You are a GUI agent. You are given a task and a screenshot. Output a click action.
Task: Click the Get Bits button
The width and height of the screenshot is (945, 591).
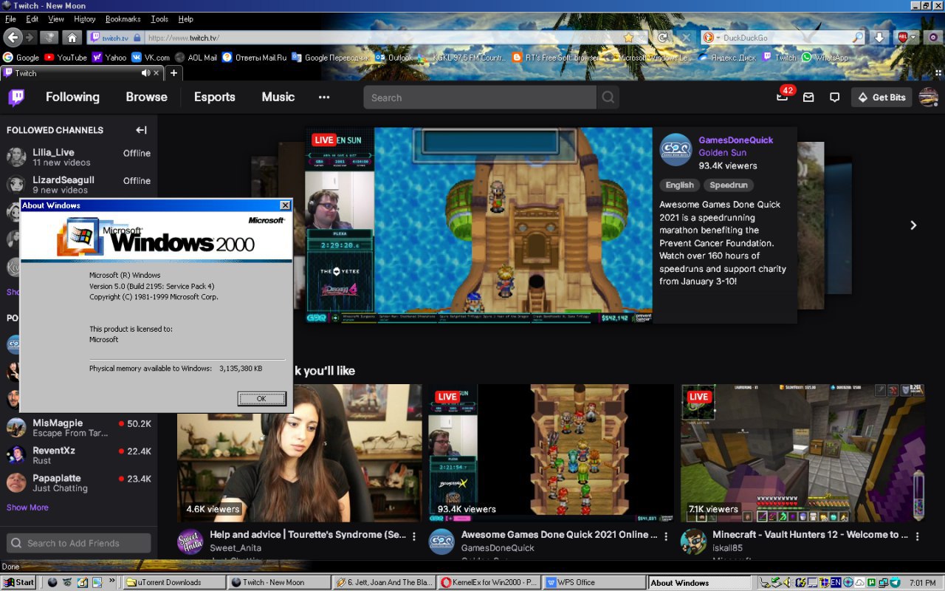pyautogui.click(x=882, y=98)
